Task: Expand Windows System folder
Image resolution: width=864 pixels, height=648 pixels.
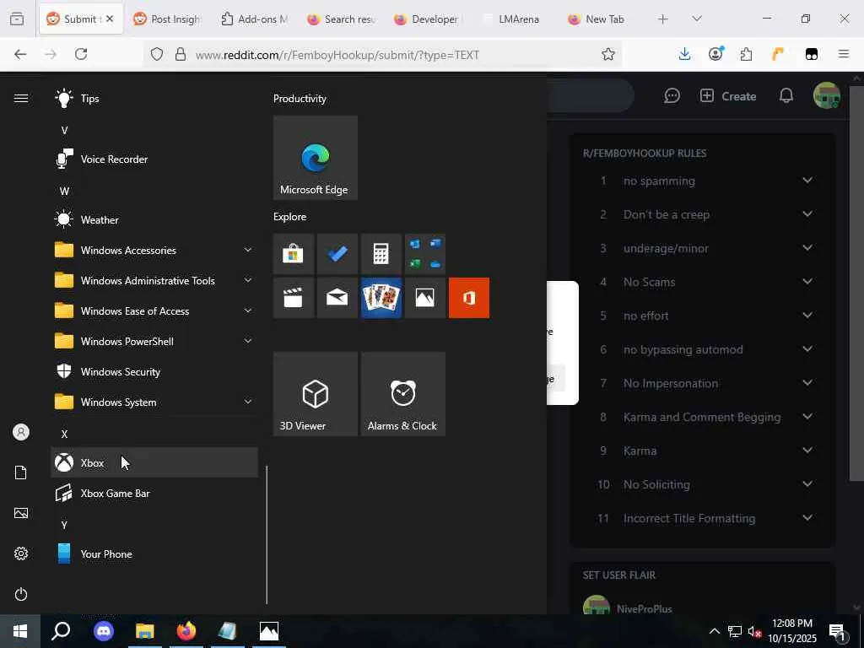Action: (154, 402)
